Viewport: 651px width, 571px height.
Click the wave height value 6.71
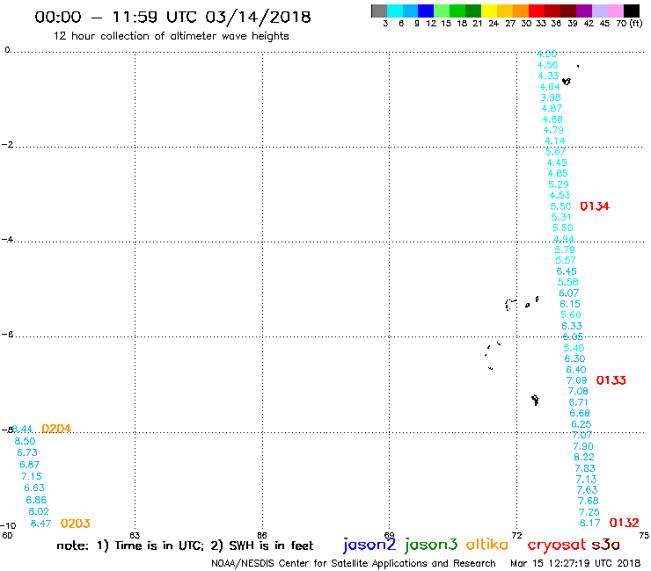pos(578,402)
